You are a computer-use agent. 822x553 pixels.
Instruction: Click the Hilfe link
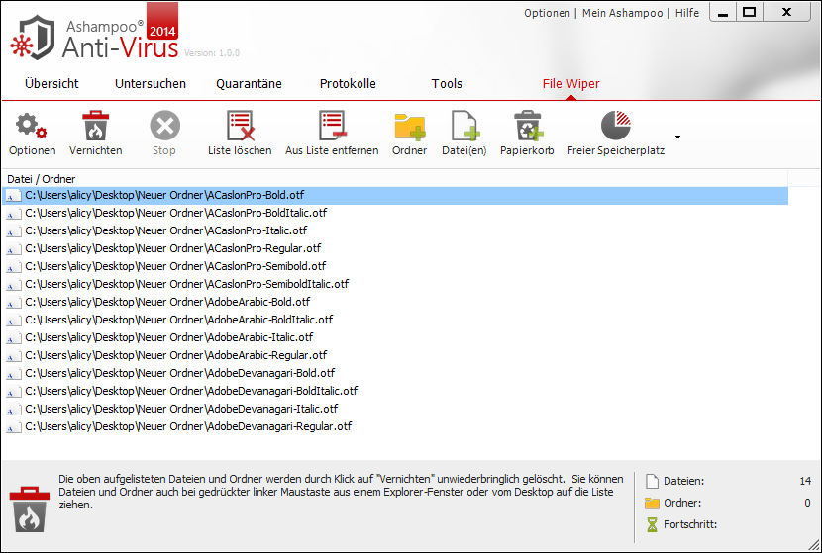click(686, 13)
